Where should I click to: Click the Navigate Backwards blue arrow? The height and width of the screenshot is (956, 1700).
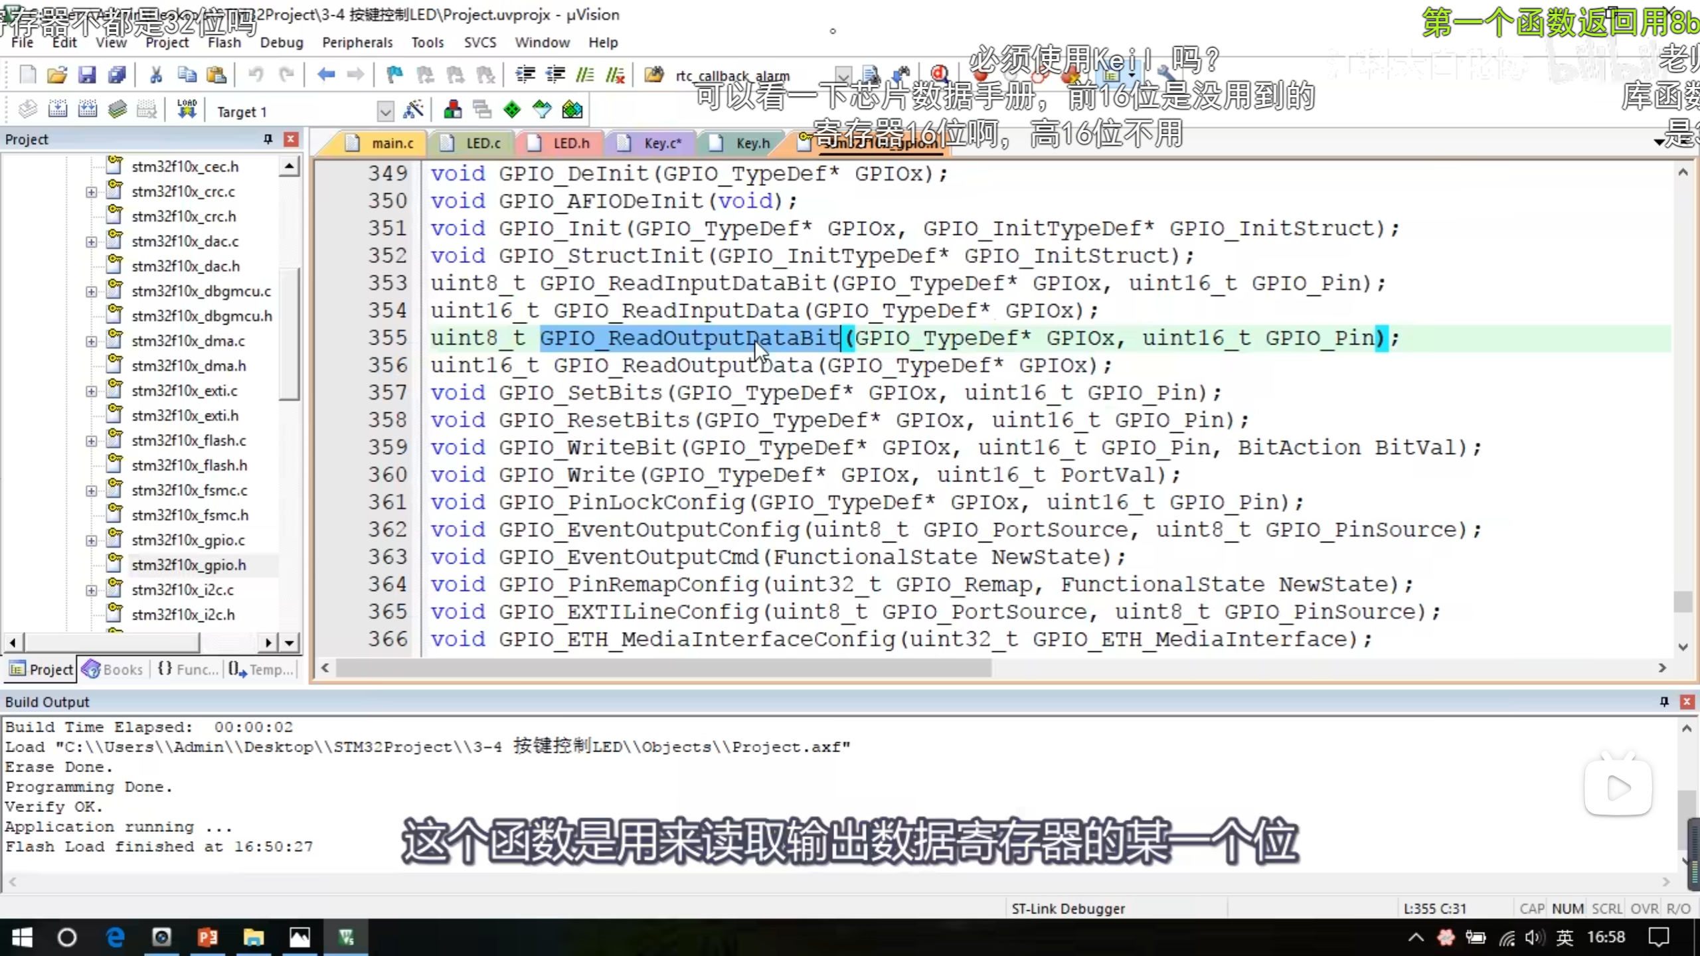point(325,74)
